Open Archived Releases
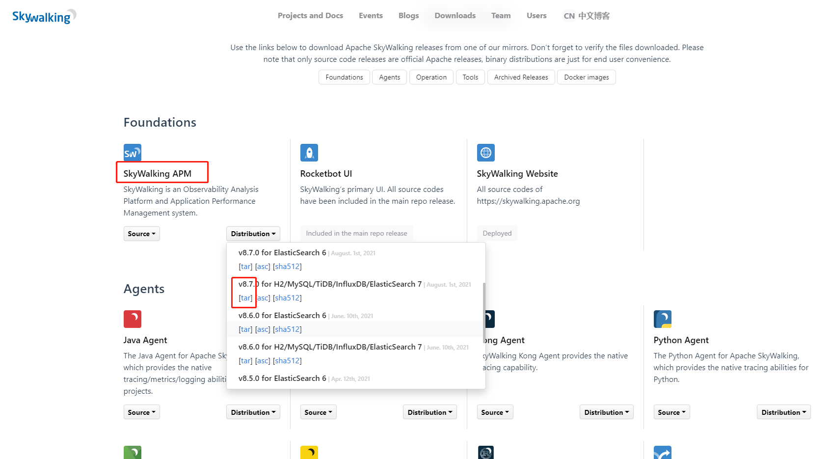The width and height of the screenshot is (831, 459). [521, 77]
